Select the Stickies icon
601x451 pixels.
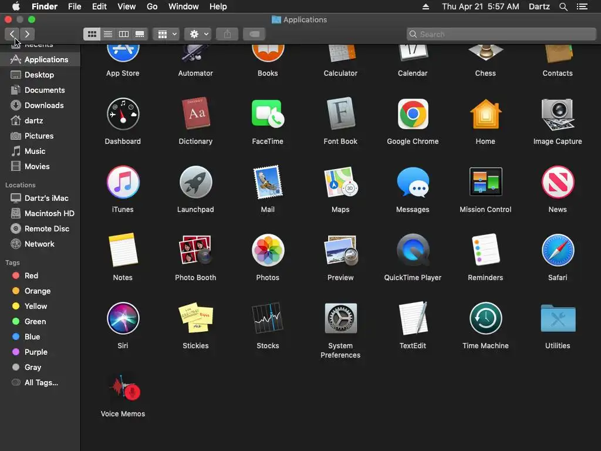195,318
